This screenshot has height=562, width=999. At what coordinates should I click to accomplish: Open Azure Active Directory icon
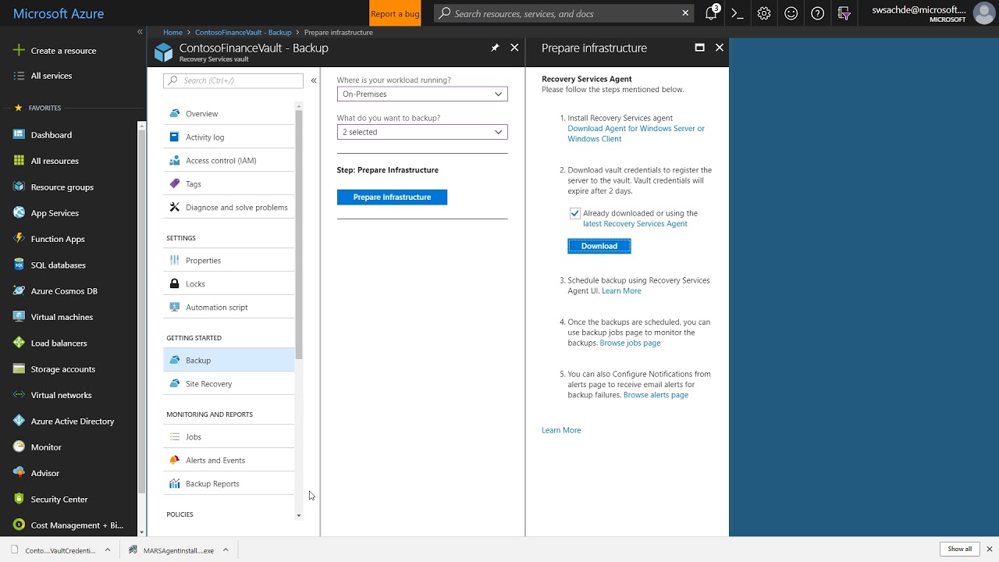point(19,421)
